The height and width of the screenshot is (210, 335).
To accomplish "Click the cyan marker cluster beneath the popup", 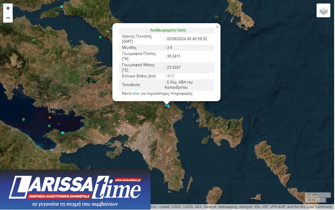I will click(167, 106).
